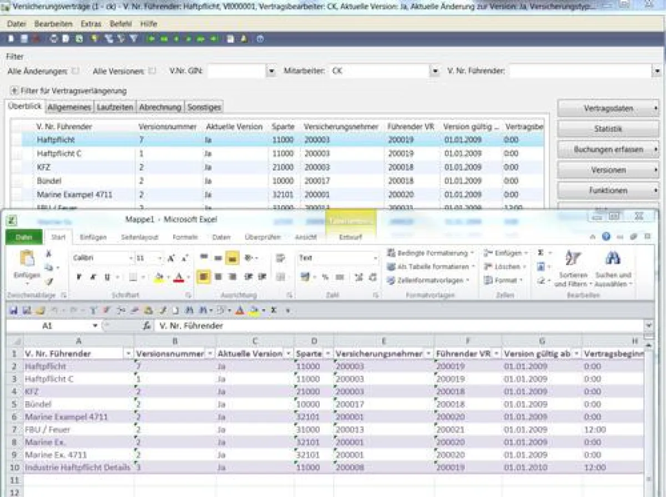Open Suchen und Auswählen binoculars icon
666x497 pixels.
click(613, 258)
